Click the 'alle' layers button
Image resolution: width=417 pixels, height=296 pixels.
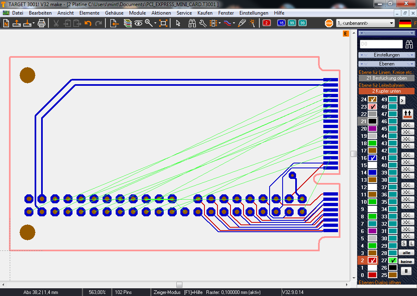(x=406, y=252)
